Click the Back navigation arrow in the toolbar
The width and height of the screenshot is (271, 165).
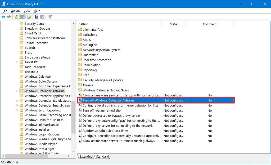3,17
